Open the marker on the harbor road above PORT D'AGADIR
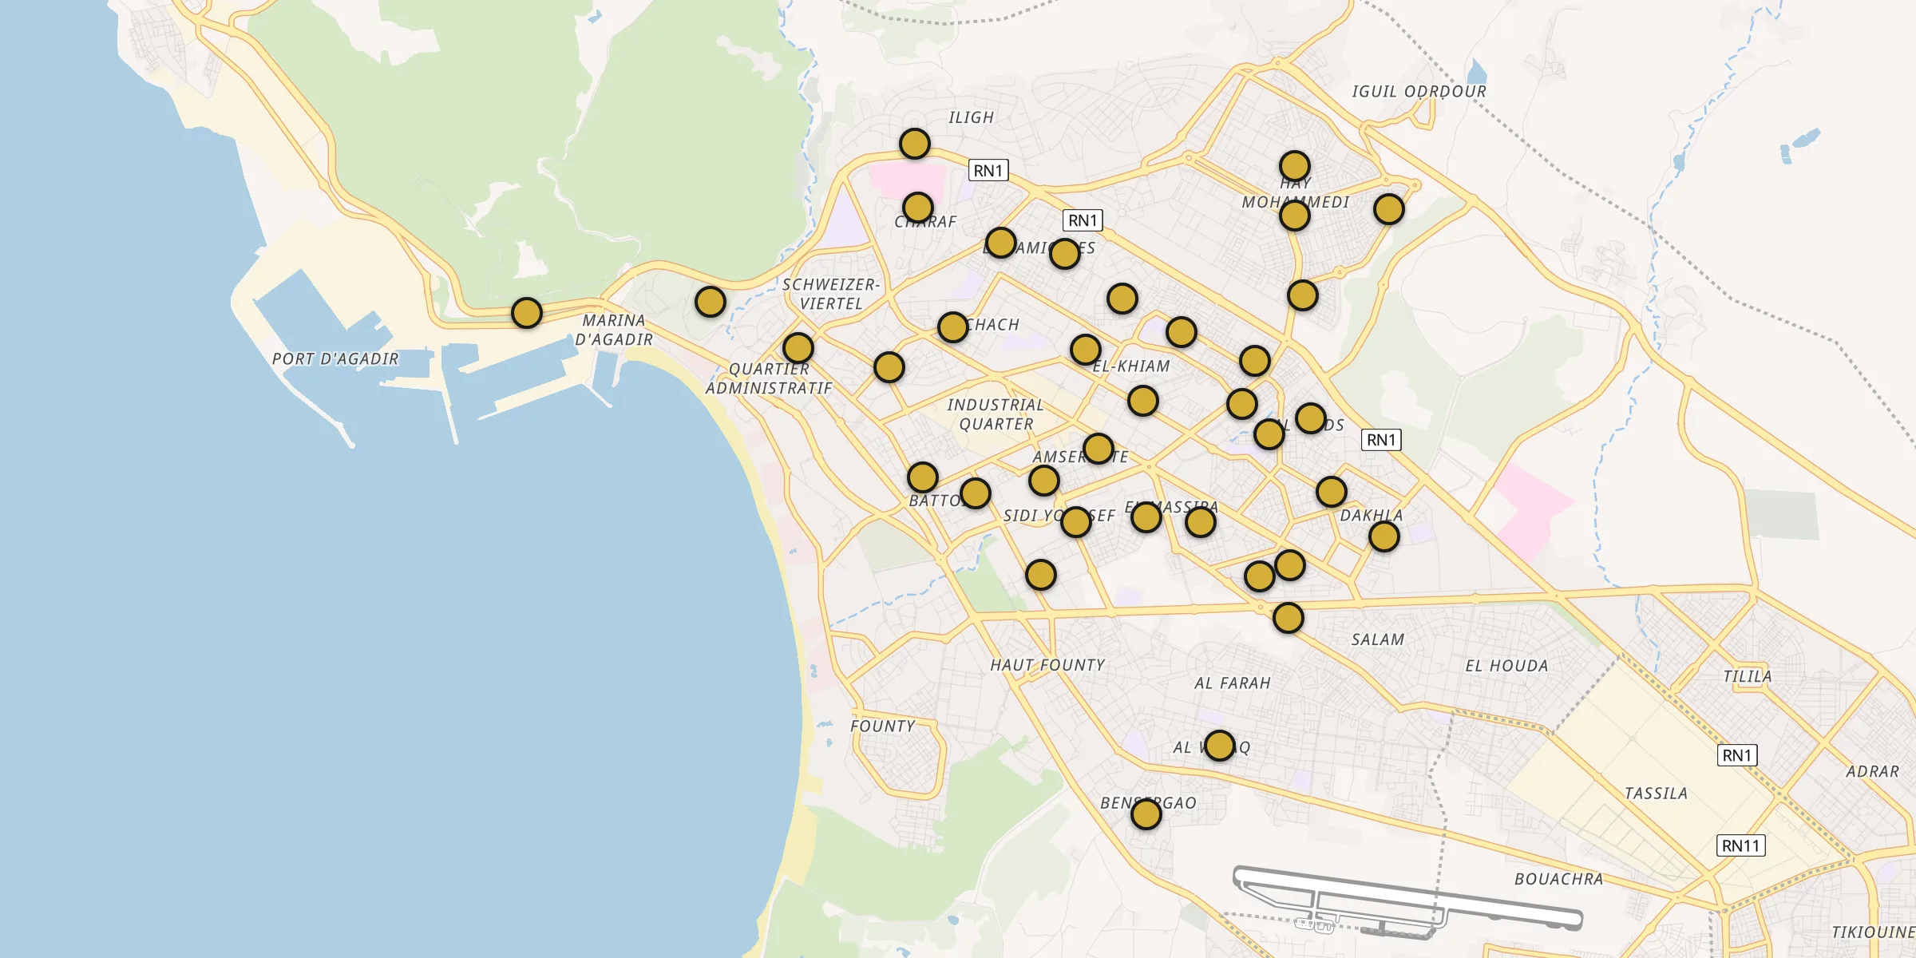This screenshot has height=958, width=1916. coord(527,313)
